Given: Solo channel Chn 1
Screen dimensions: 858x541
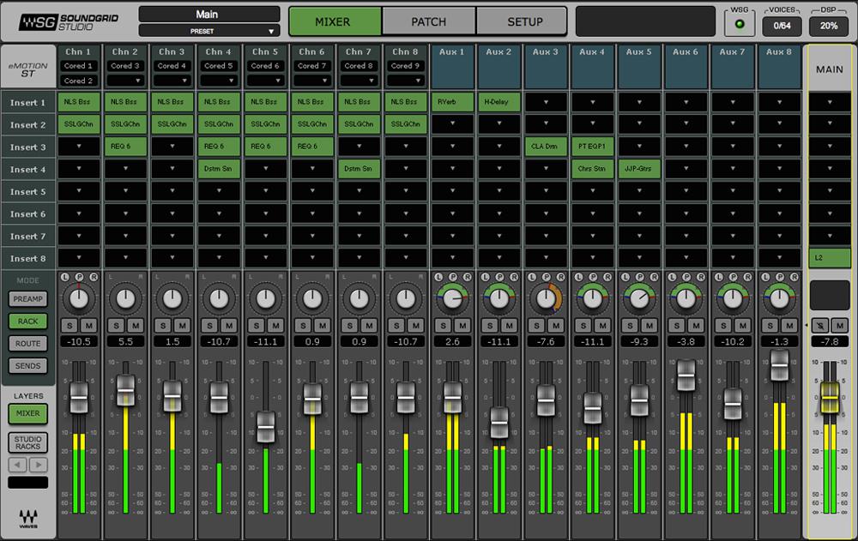Looking at the screenshot, I should click(x=69, y=325).
